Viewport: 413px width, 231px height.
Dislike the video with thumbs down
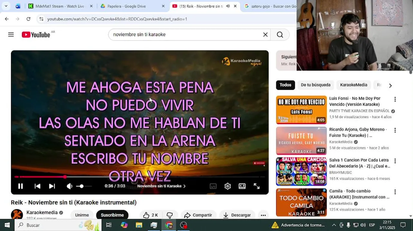[170, 215]
